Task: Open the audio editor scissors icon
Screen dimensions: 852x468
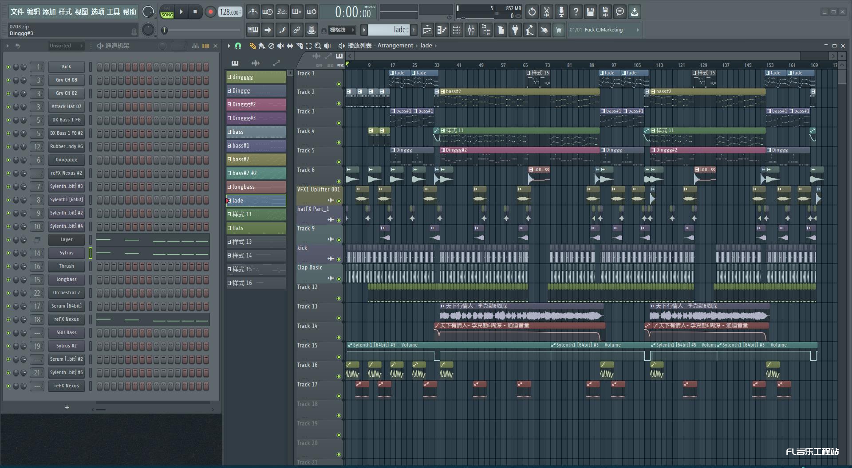Action: [x=547, y=12]
